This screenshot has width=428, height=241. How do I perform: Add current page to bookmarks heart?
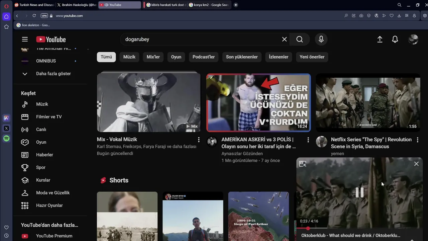pos(392,16)
